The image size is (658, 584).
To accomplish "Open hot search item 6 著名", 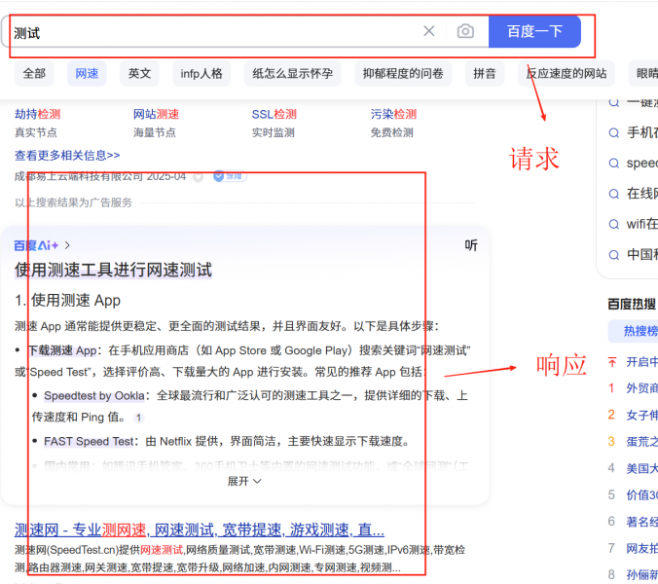I will [641, 522].
